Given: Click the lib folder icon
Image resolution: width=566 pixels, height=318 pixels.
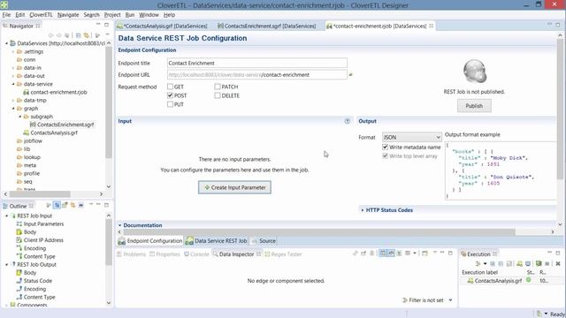Looking at the screenshot, I should coord(19,149).
